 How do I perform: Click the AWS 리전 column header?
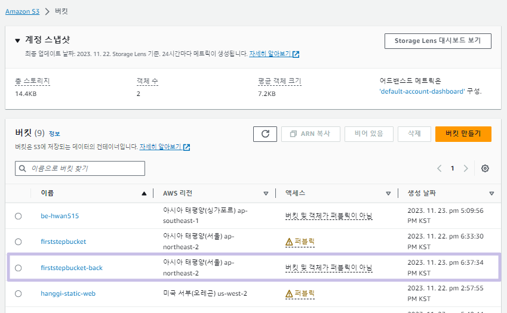pos(177,193)
